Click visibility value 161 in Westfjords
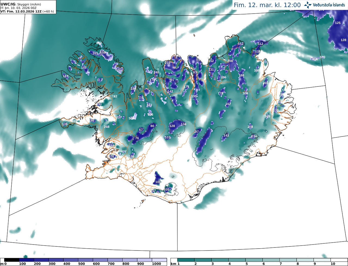The image size is (348, 266). 95,53
